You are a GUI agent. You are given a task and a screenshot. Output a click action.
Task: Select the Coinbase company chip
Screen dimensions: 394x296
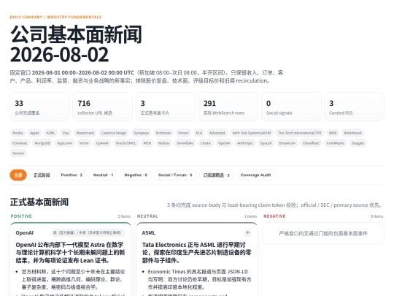[20, 143]
